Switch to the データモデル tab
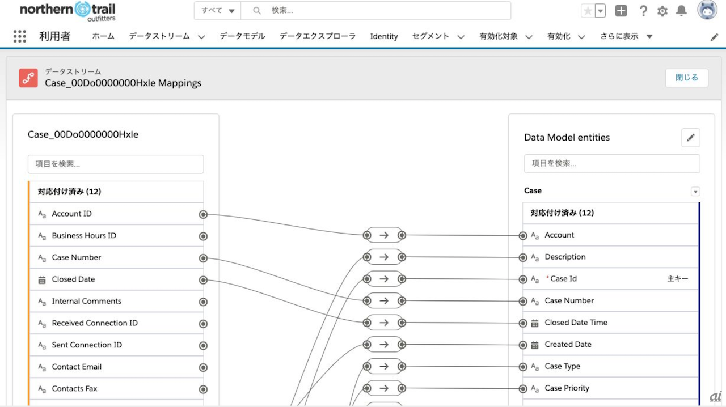This screenshot has width=726, height=407. [242, 36]
